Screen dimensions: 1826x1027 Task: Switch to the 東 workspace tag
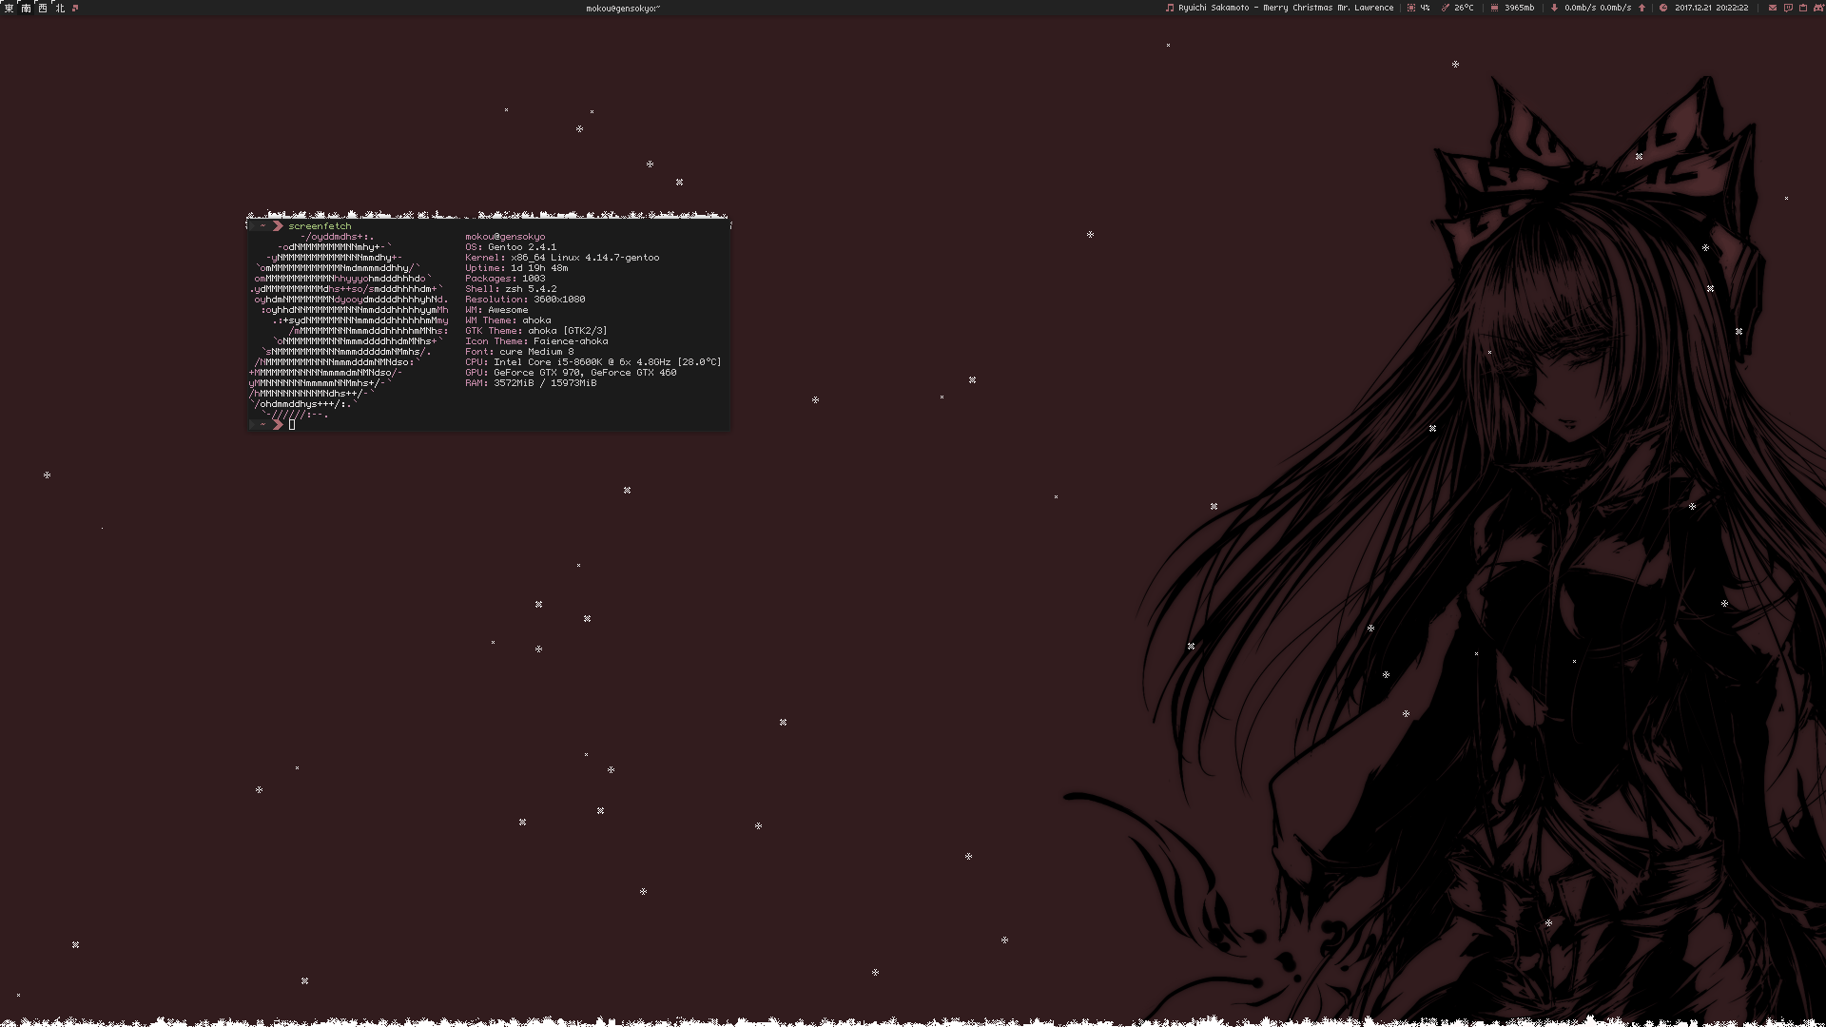pyautogui.click(x=10, y=8)
